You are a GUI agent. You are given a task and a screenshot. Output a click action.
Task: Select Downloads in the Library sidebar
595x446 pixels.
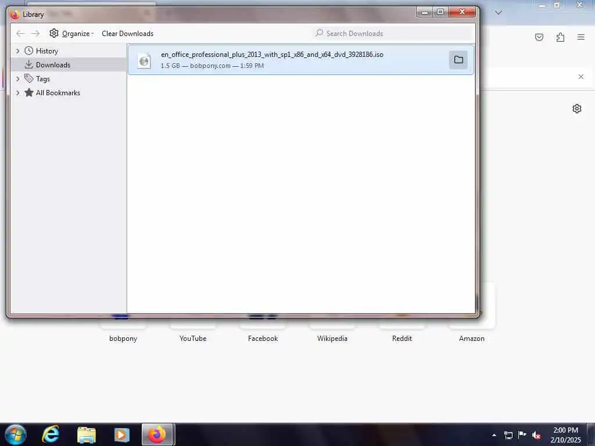point(53,65)
